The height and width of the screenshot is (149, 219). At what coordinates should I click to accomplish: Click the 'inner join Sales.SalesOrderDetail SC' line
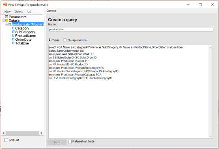pyautogui.click(x=71, y=54)
